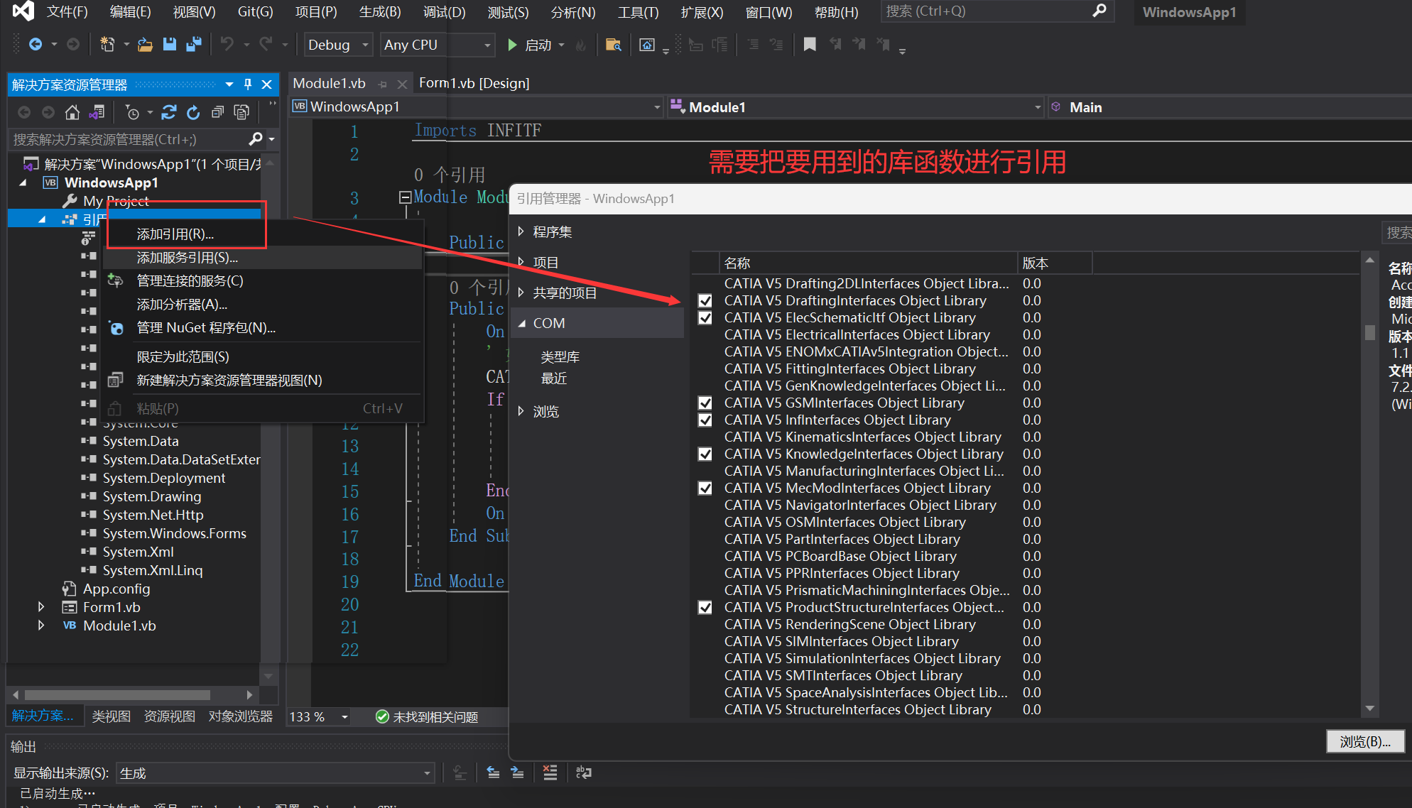Click the search magnifier in Solution Explorer

point(256,138)
